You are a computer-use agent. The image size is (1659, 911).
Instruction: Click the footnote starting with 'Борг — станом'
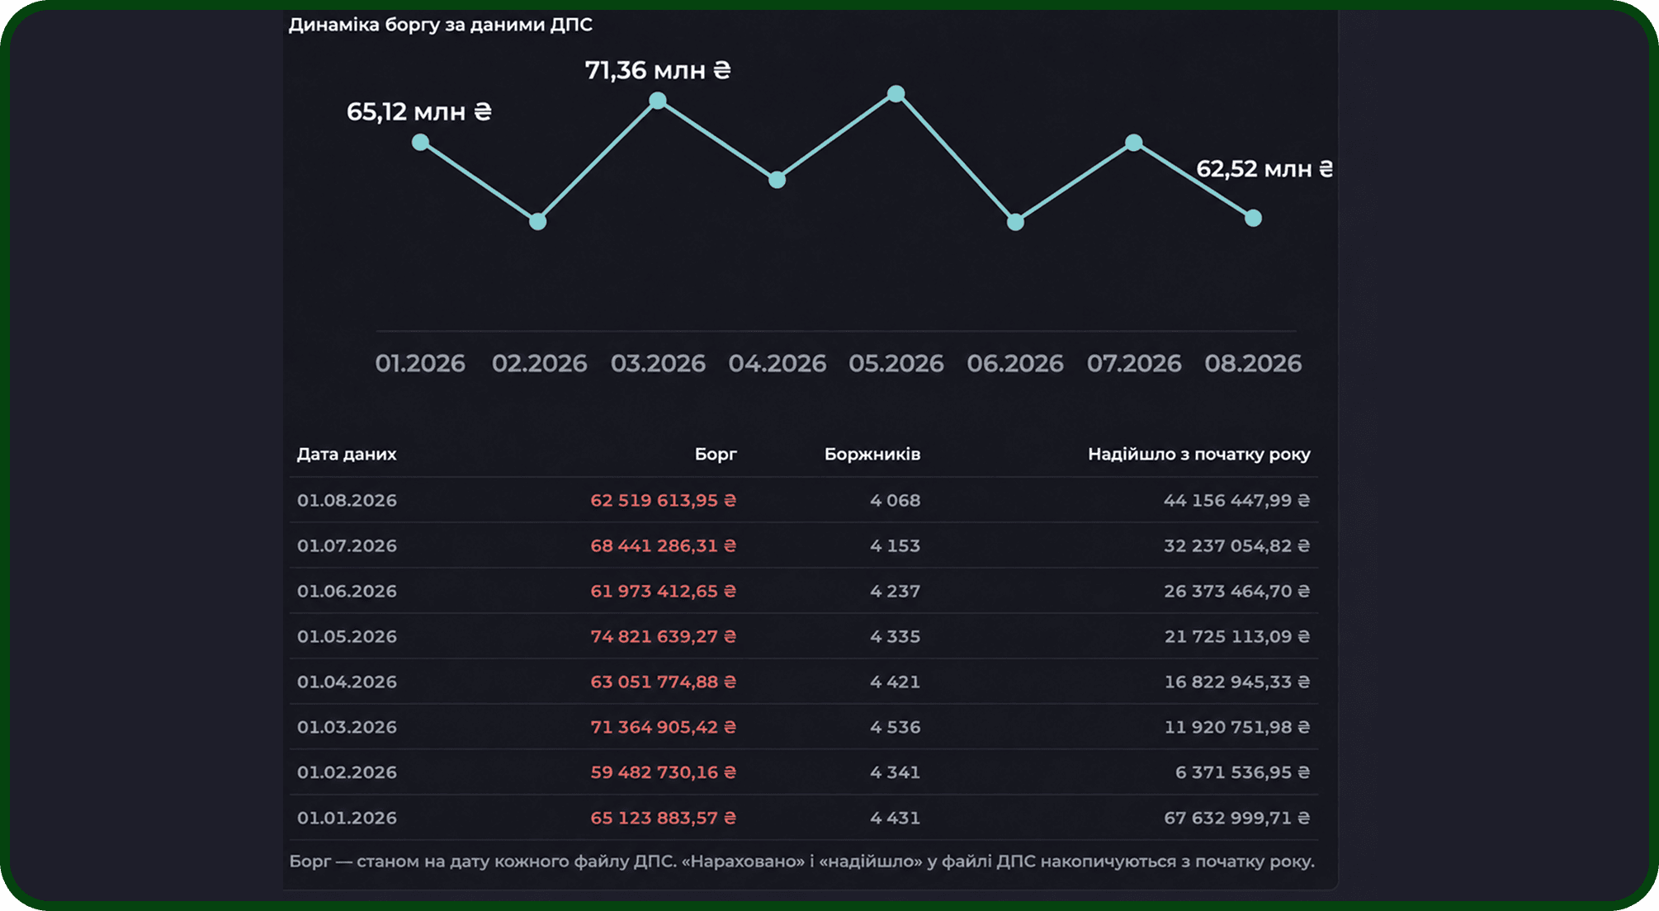point(801,861)
